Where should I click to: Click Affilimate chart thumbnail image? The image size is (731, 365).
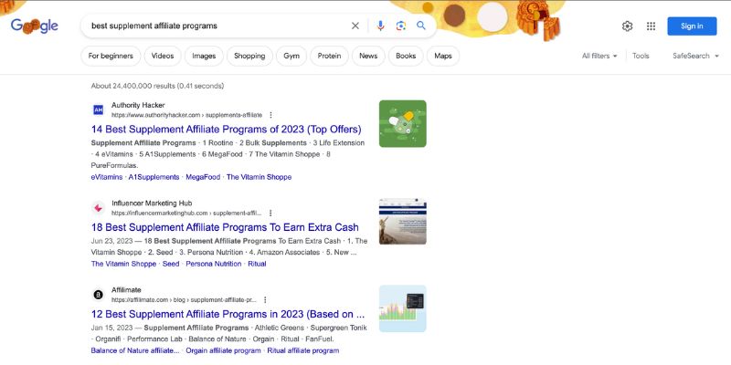pos(403,308)
